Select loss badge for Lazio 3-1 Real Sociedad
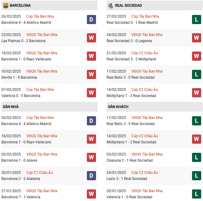 click(197, 176)
